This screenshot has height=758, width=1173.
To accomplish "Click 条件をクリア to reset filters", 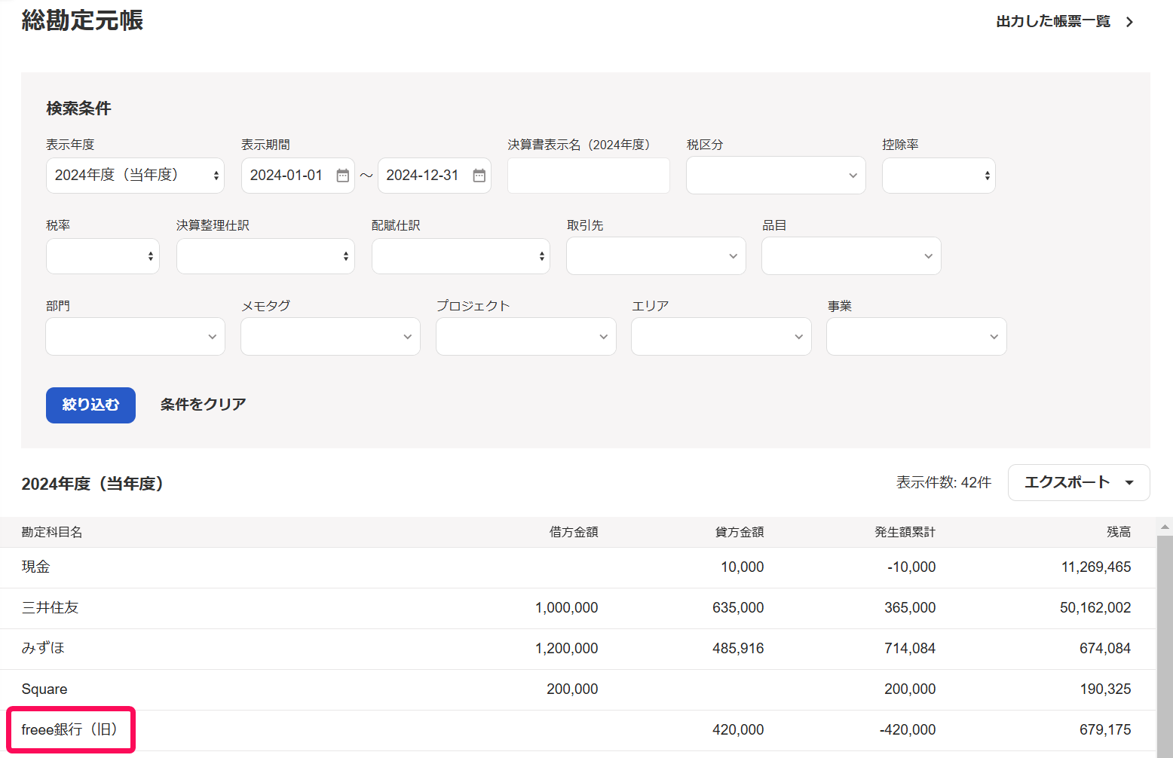I will click(x=203, y=405).
